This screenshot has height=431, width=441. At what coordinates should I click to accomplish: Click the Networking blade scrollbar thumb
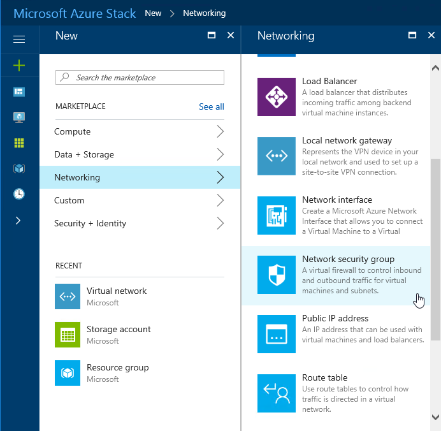[435, 249]
